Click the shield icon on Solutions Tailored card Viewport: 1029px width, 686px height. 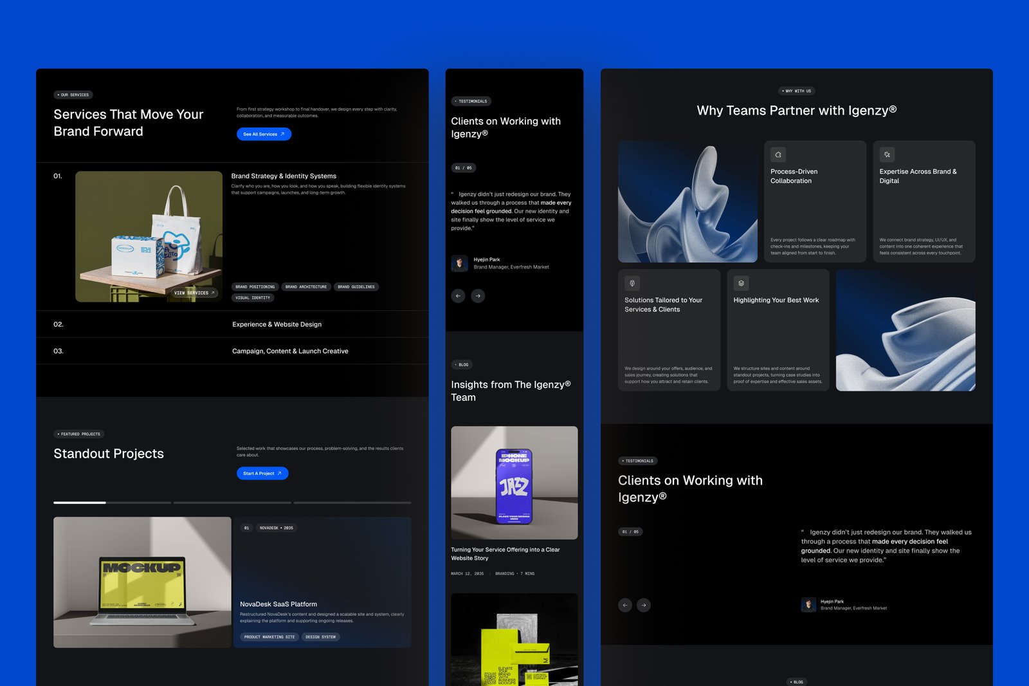click(x=631, y=283)
